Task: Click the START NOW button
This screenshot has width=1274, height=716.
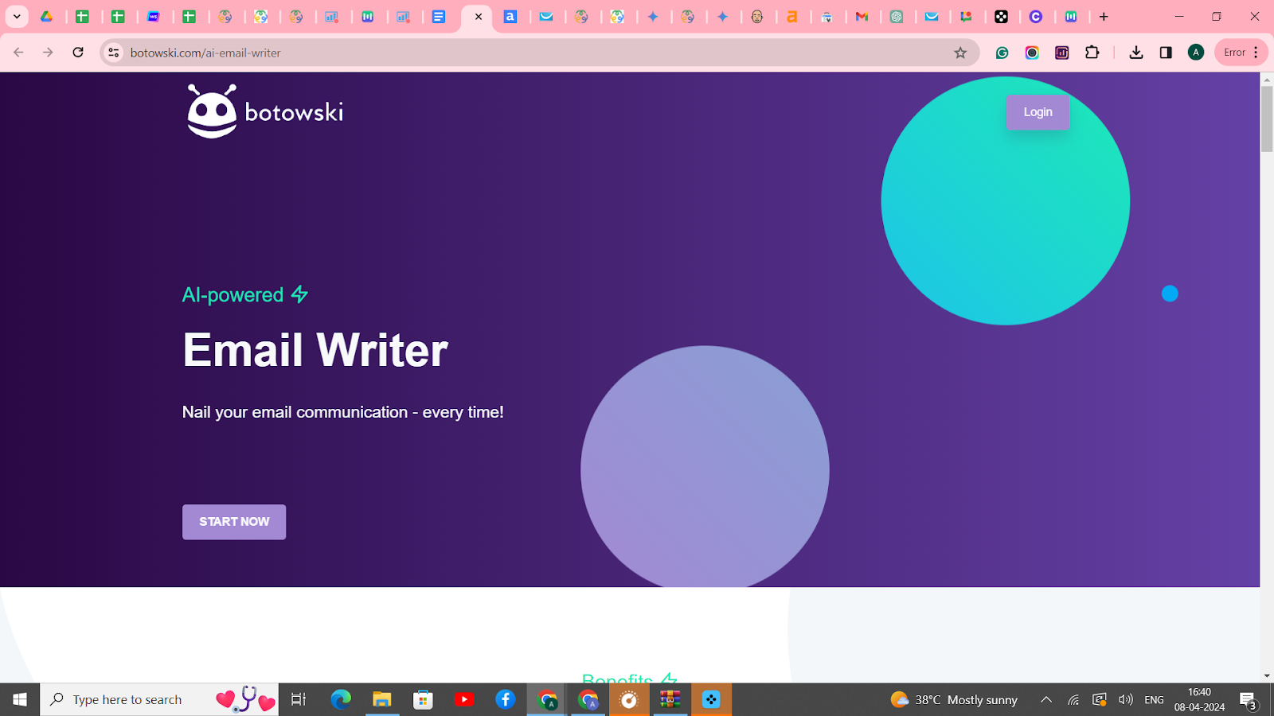Action: point(234,522)
